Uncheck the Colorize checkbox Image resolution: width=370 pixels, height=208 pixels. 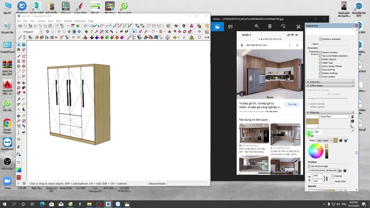[x=333, y=176]
